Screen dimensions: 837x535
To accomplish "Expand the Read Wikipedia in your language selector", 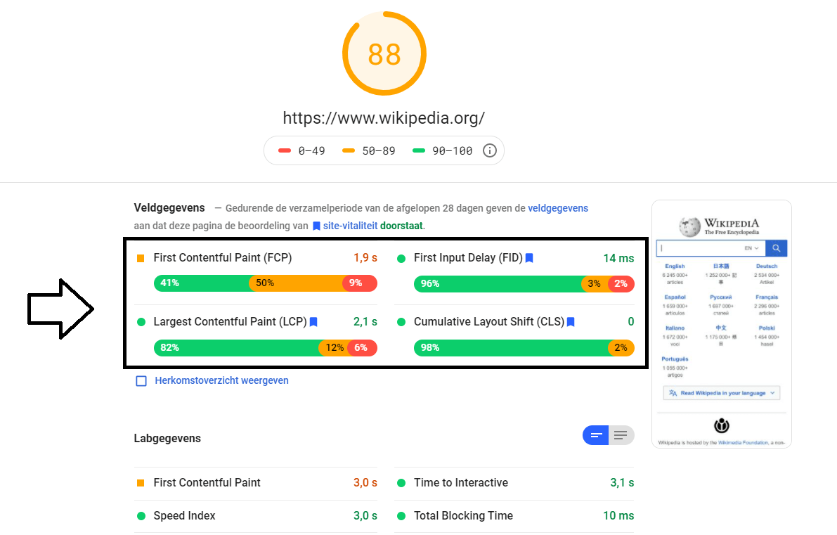I will coord(722,394).
